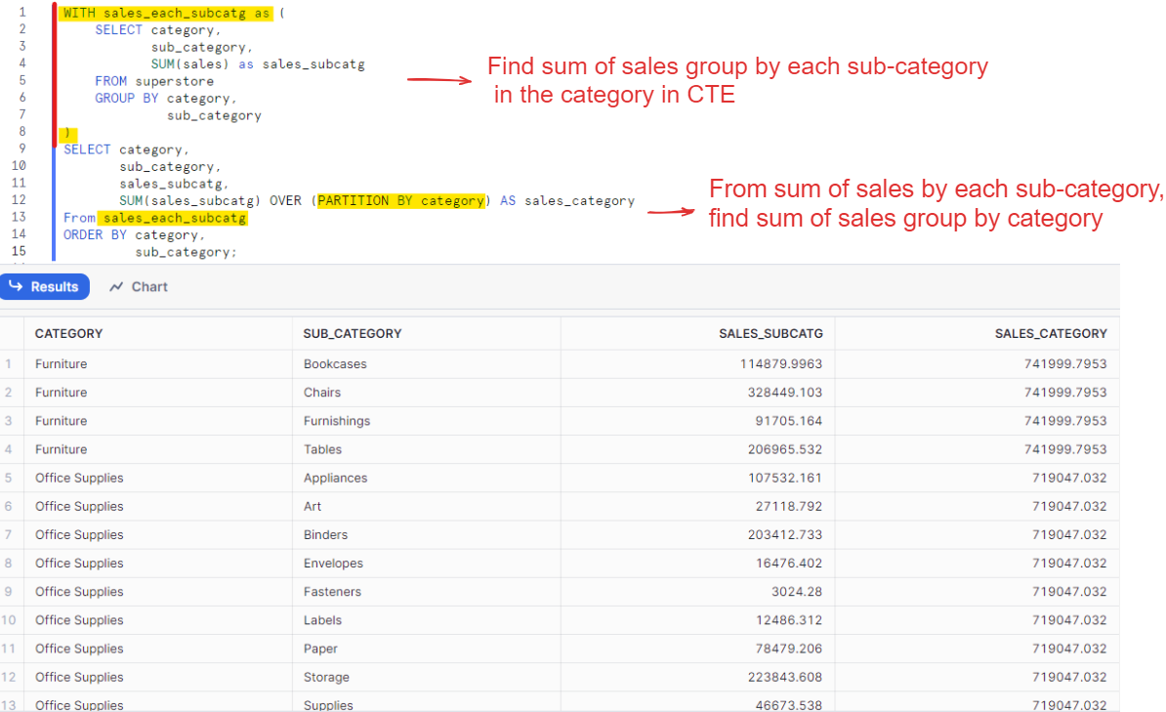
Task: Click the Results arrow icon
Action: pos(16,287)
